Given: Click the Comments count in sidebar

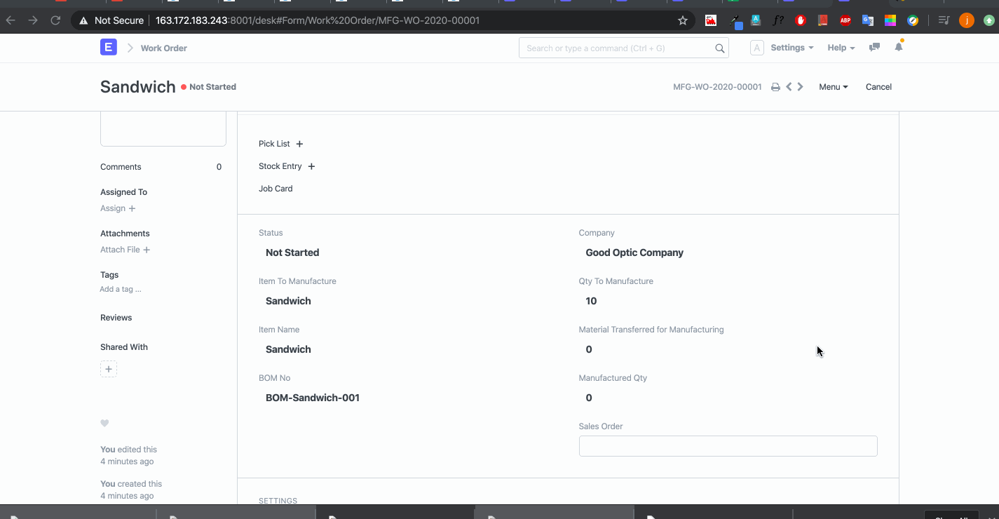Looking at the screenshot, I should point(219,167).
